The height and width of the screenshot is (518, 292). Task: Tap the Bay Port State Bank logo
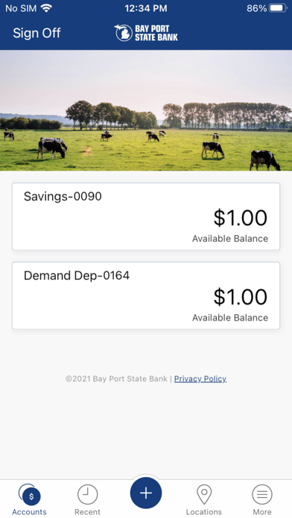point(146,33)
